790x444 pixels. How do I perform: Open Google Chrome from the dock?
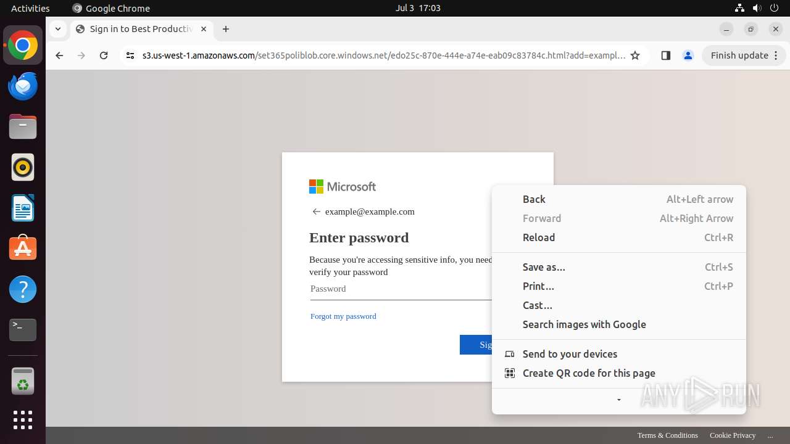coord(23,46)
